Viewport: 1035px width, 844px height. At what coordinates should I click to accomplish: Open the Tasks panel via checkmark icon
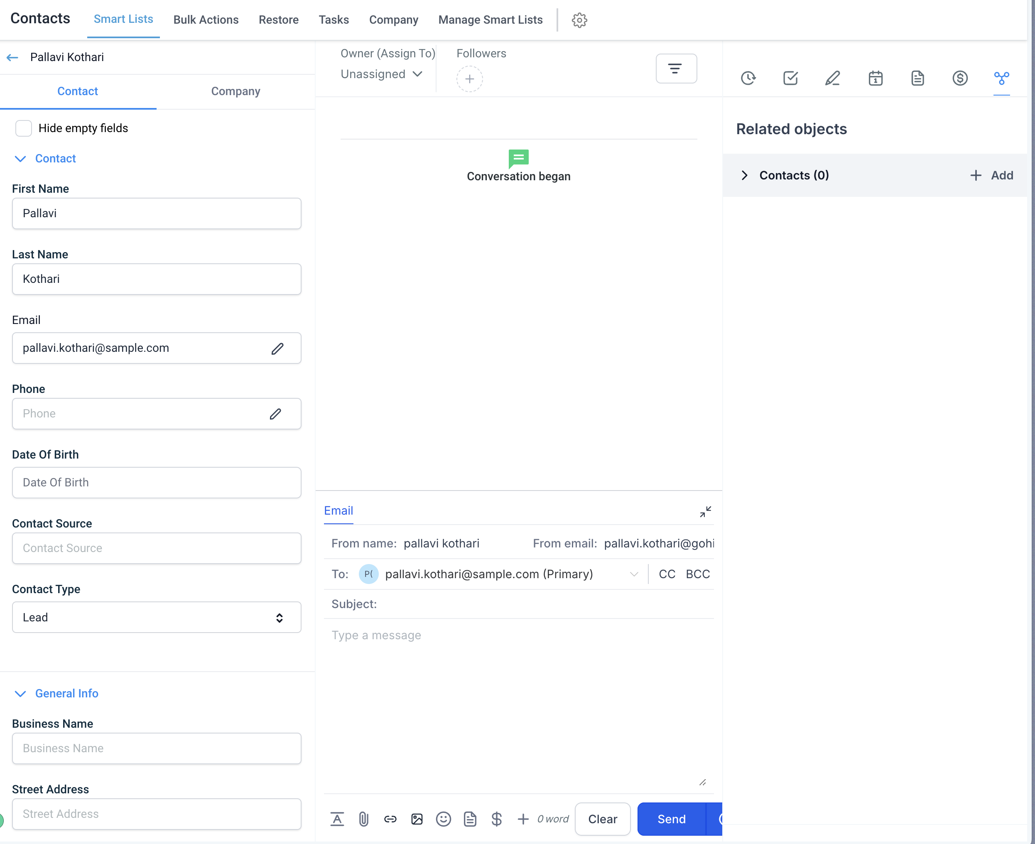coord(790,78)
